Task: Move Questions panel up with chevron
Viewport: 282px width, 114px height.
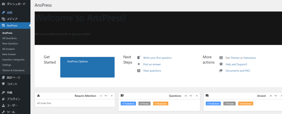Action: click(186, 96)
